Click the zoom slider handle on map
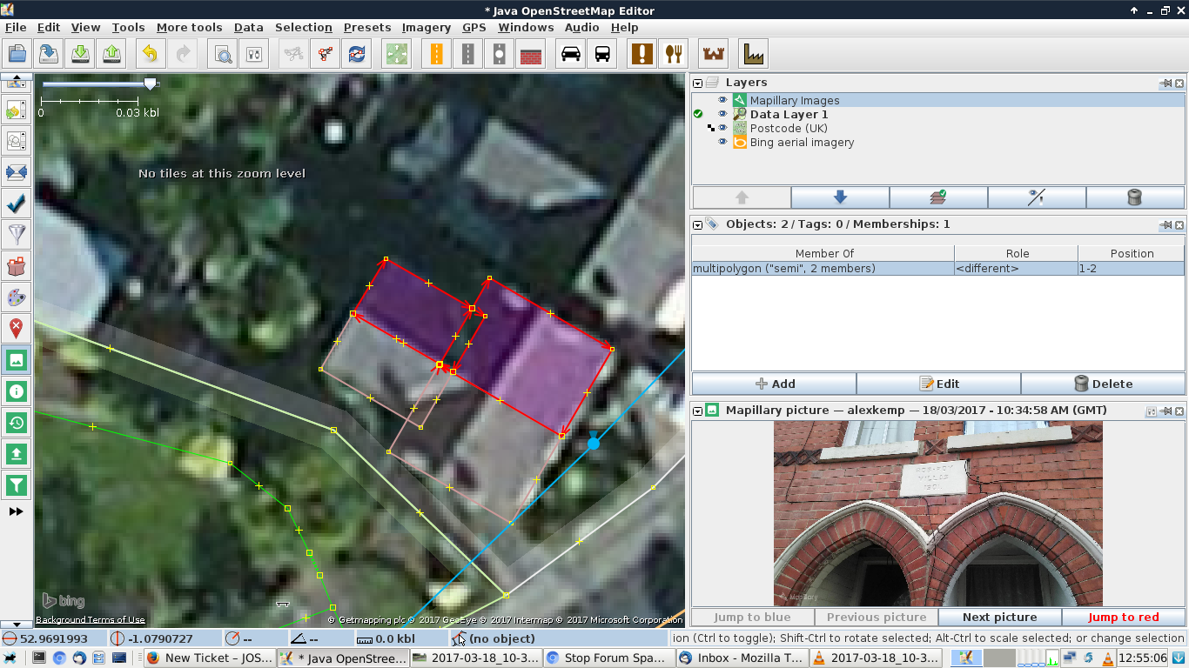This screenshot has height=668, width=1189. [x=151, y=83]
